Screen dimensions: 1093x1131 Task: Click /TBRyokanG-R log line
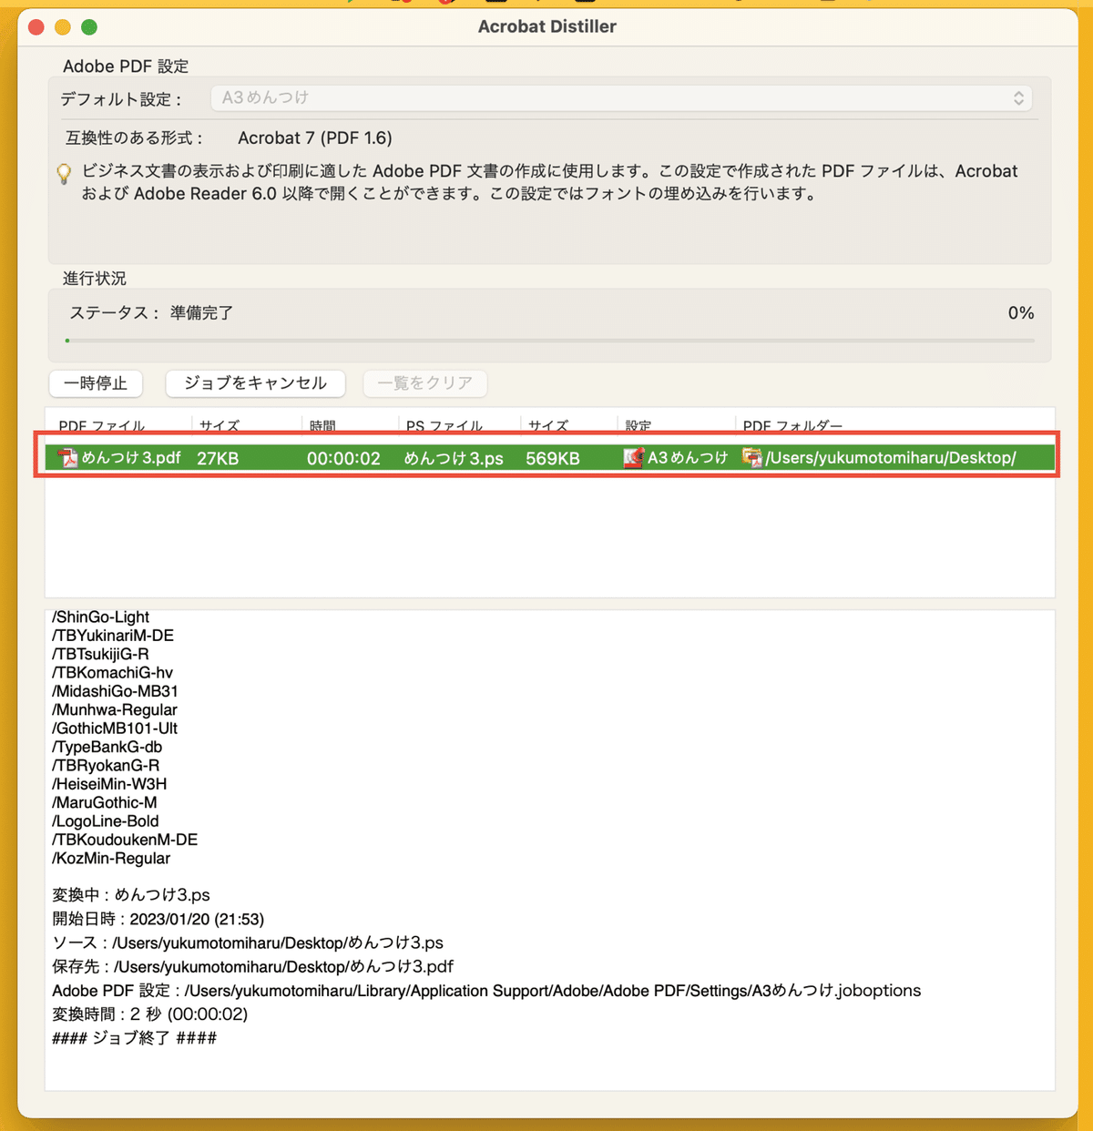(x=106, y=766)
